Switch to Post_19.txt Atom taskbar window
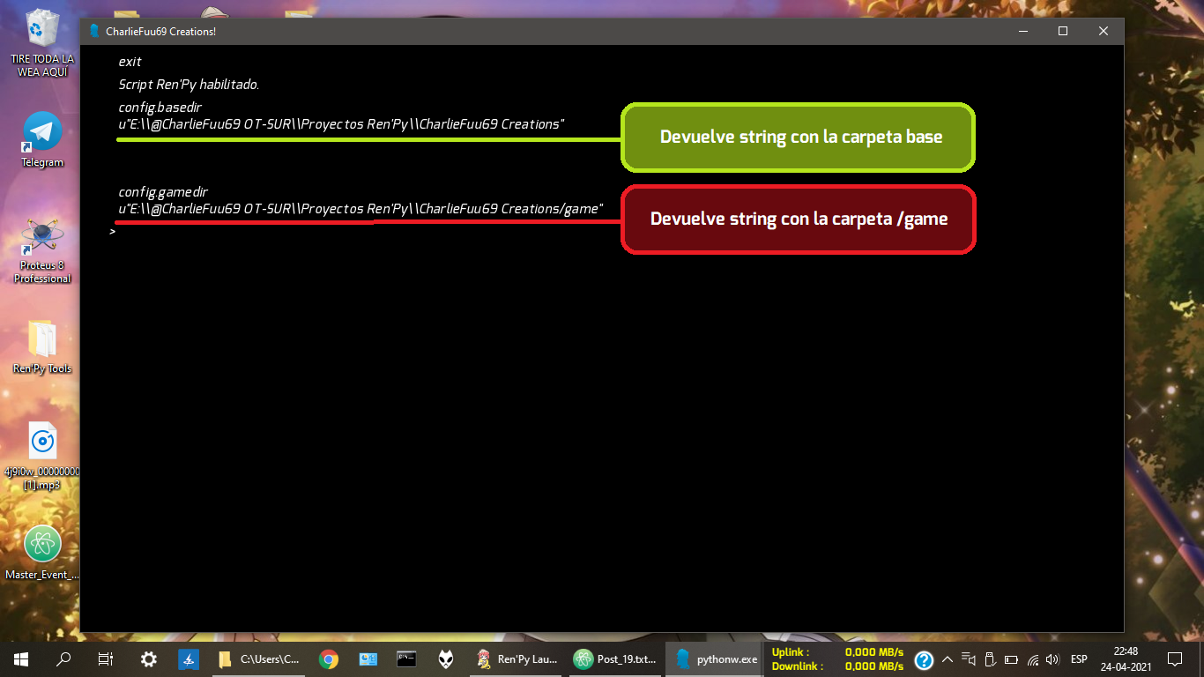The width and height of the screenshot is (1204, 677). pos(615,658)
